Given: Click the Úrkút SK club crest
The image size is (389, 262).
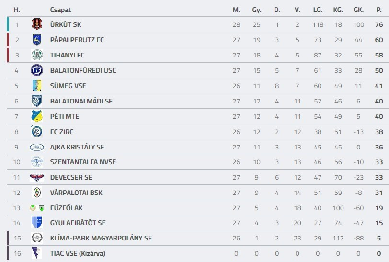Looking at the screenshot, I should (37, 24).
